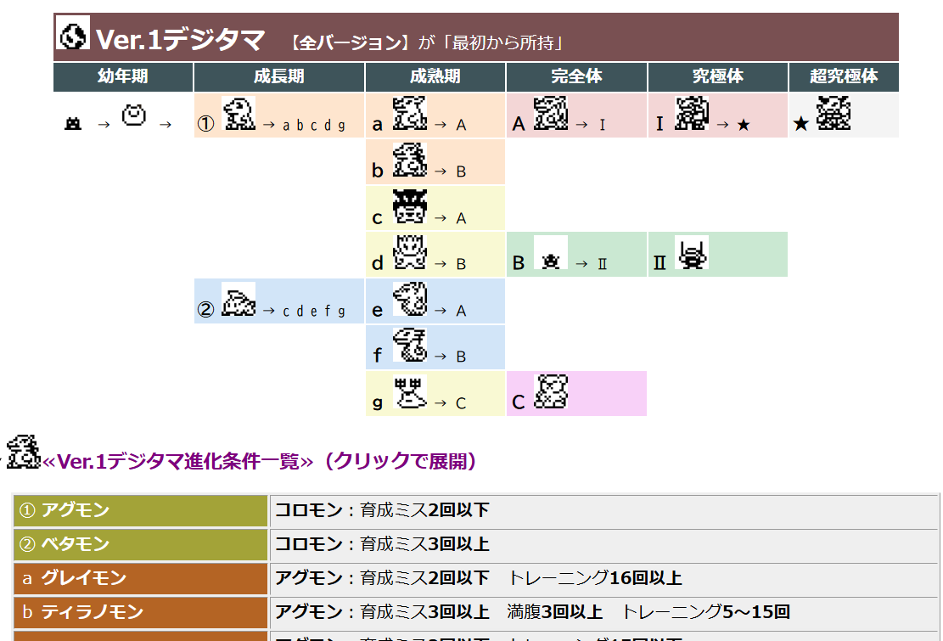Click the dark sprite labeled c
This screenshot has height=641, width=943.
coord(410,206)
